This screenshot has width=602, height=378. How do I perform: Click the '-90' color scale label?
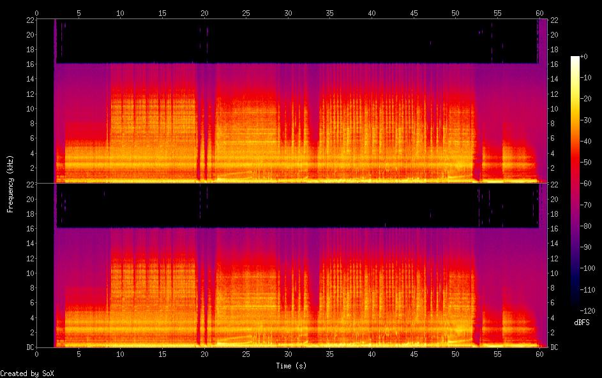(585, 247)
